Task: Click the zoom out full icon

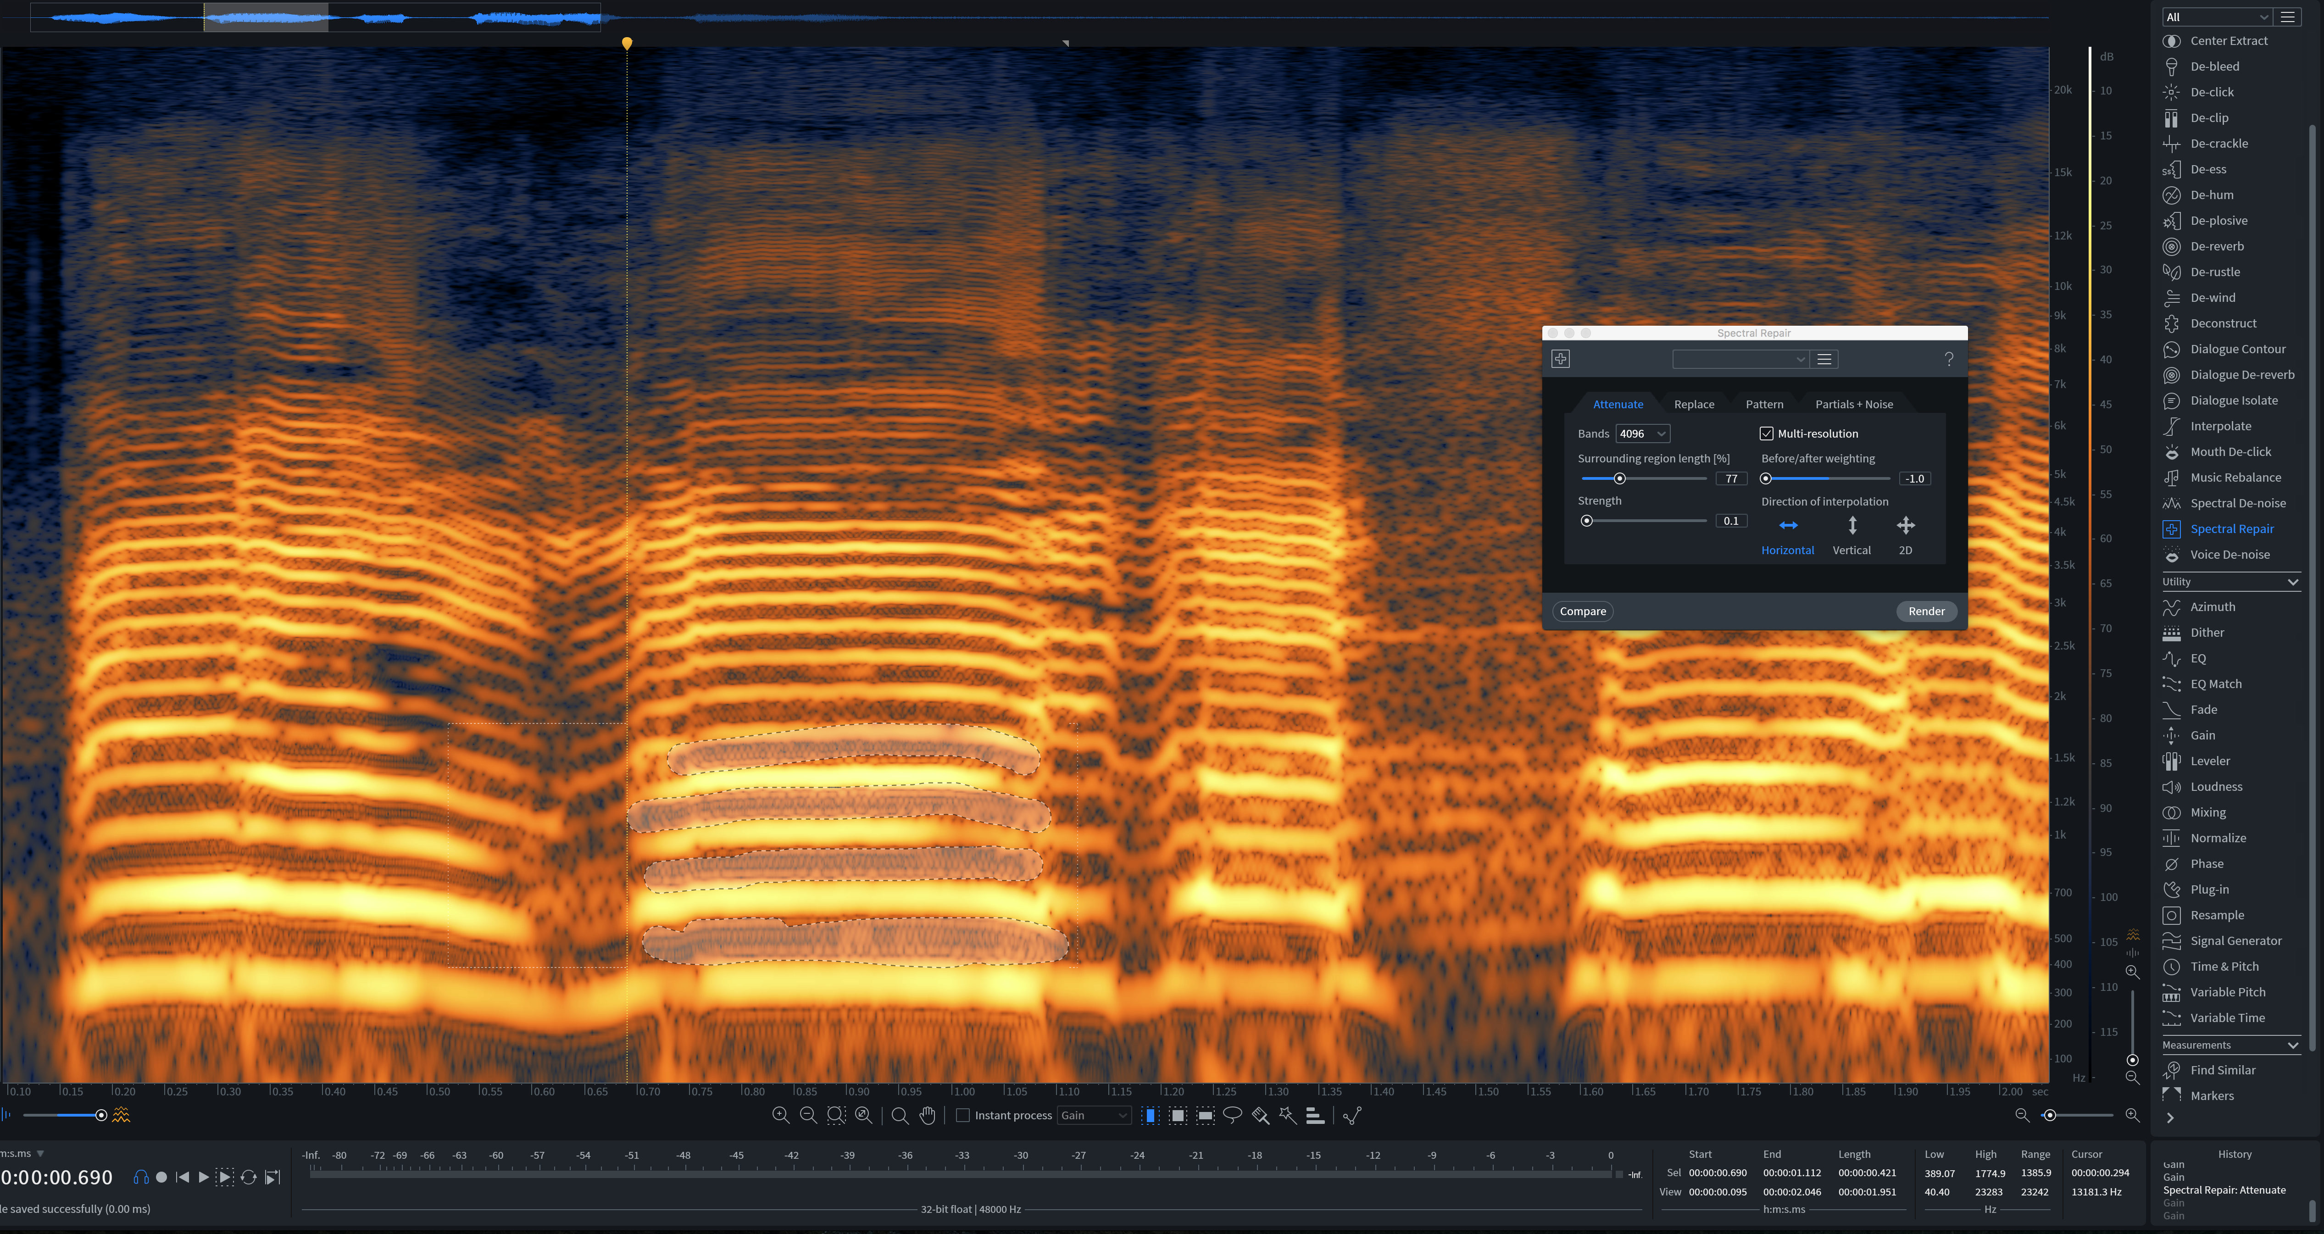Action: [x=863, y=1116]
